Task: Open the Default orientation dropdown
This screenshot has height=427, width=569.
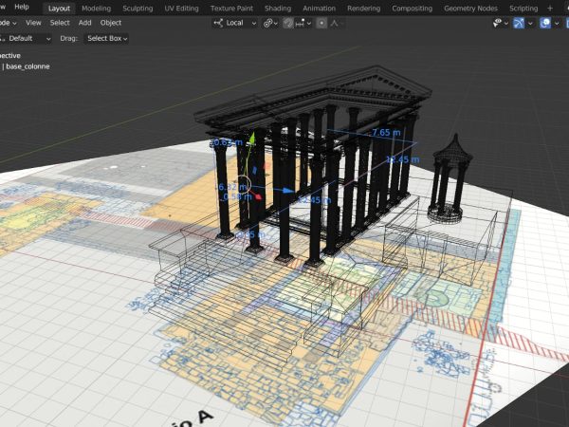Action: click(x=26, y=39)
